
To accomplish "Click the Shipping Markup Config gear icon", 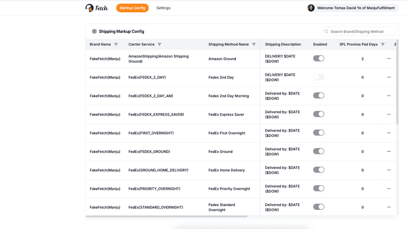I will 94,31.
